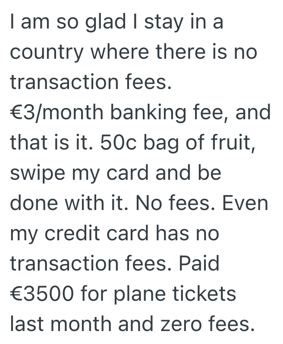Click the word "Even" at the line end
283x344 pixels.
[x=245, y=204]
